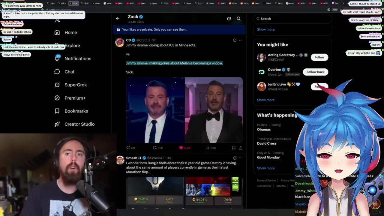Click the Grok icon on the Smash JT post
Viewport: 384px width, 216px height.
pyautogui.click(x=235, y=158)
